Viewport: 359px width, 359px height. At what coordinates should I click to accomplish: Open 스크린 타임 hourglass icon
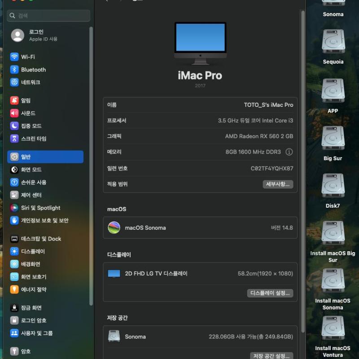[14, 139]
